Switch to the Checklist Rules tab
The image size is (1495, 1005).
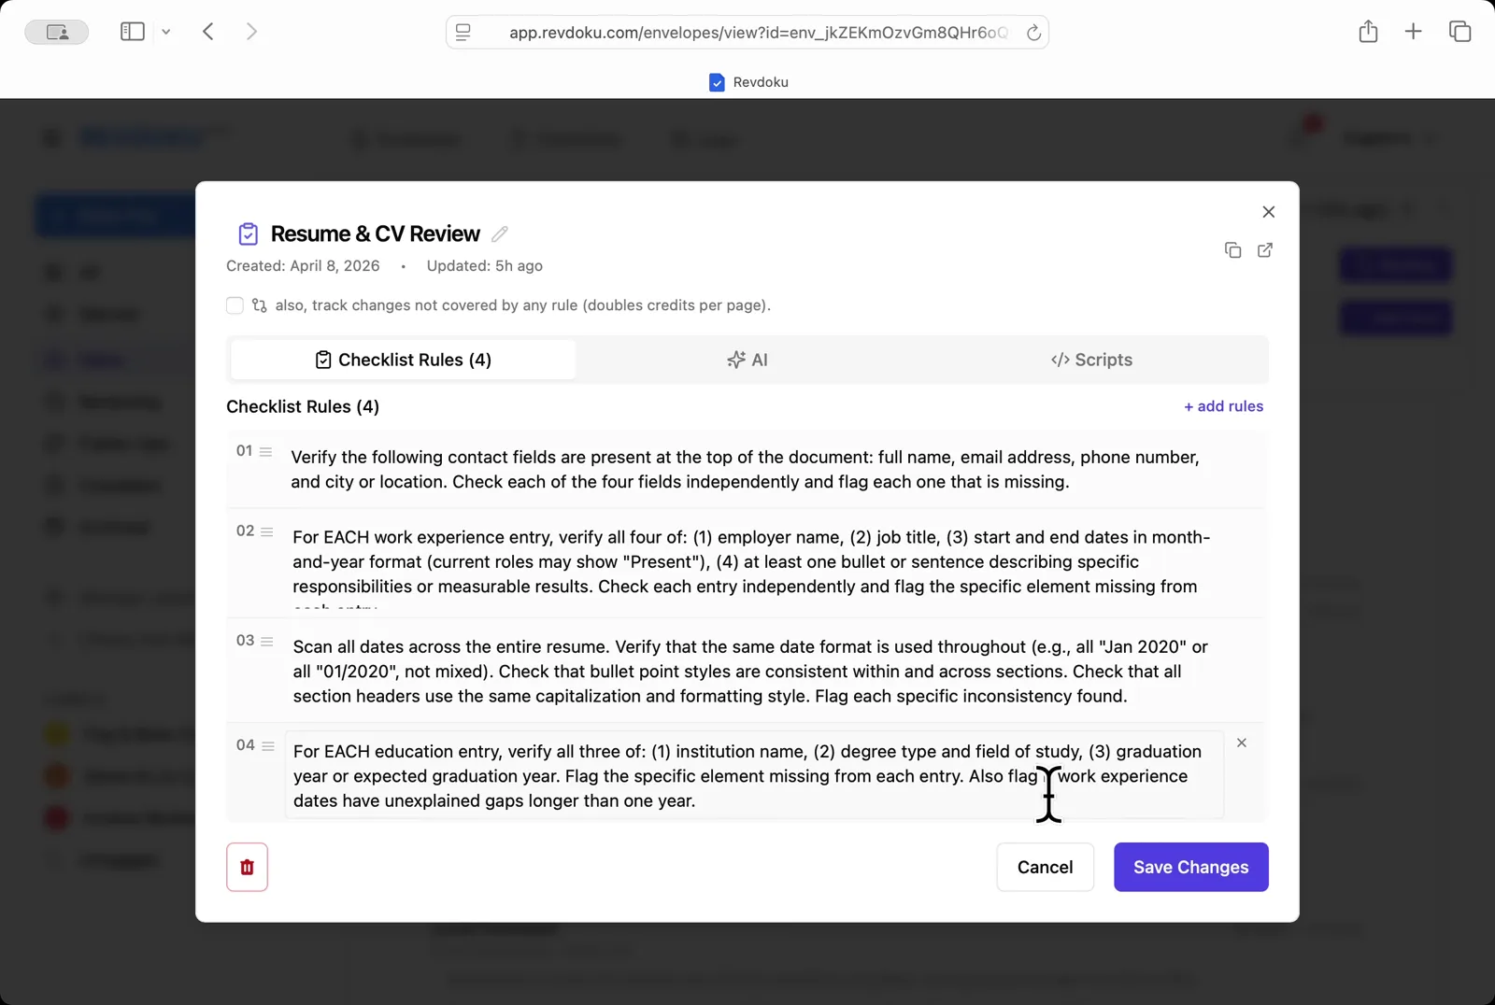(x=402, y=360)
